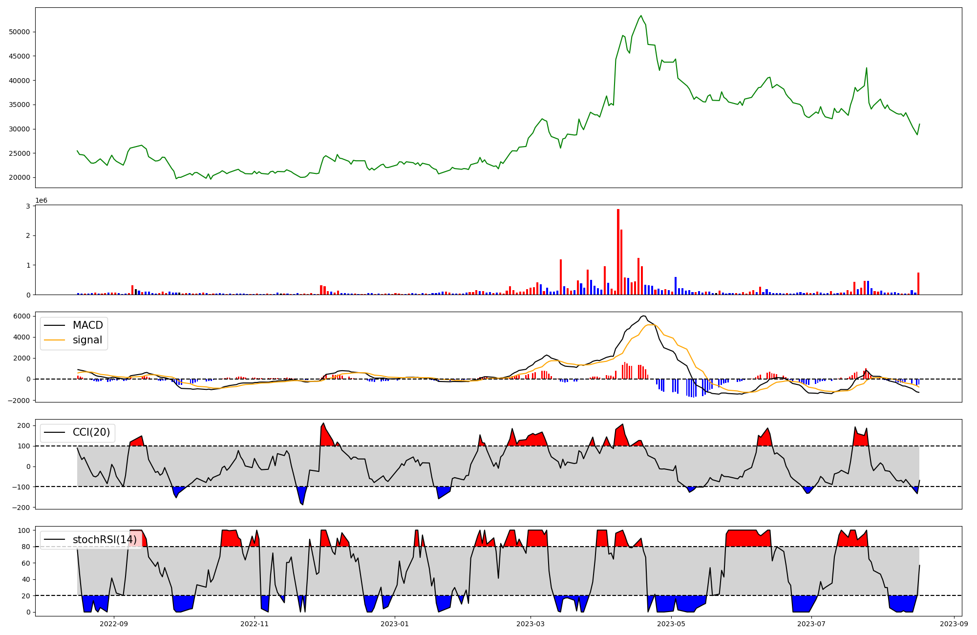Click the tallest red volume bar
Image resolution: width=977 pixels, height=635 pixels.
pyautogui.click(x=618, y=252)
